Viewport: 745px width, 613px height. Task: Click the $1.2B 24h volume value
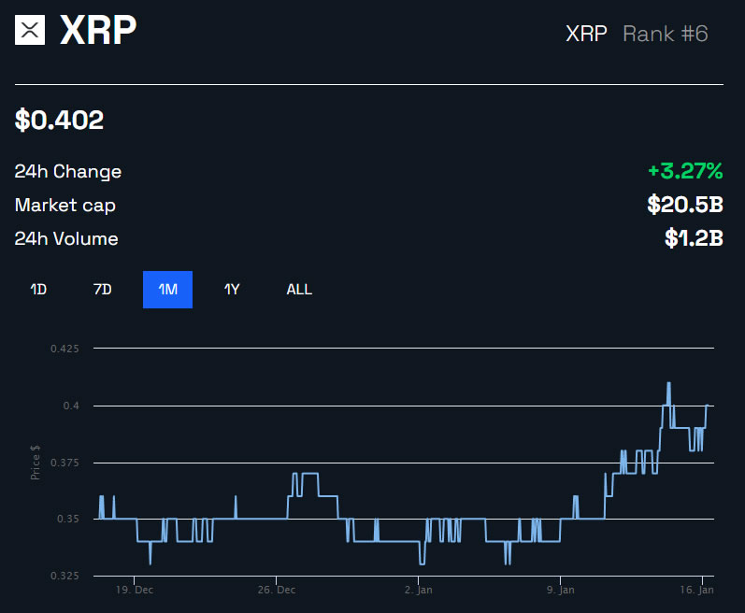(694, 238)
